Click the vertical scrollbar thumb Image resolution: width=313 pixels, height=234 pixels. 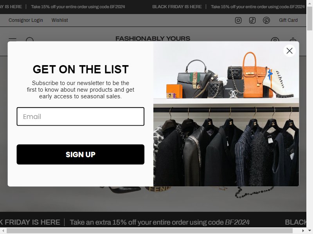(309, 18)
